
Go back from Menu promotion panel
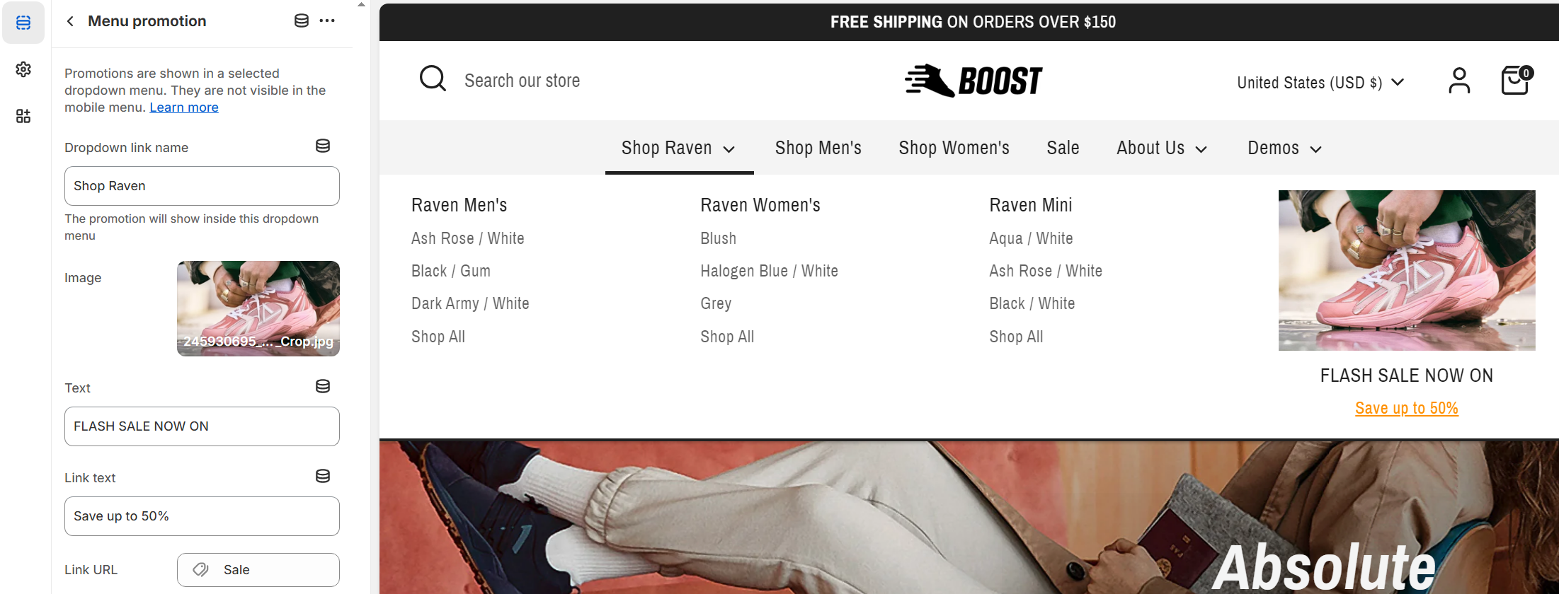(70, 21)
